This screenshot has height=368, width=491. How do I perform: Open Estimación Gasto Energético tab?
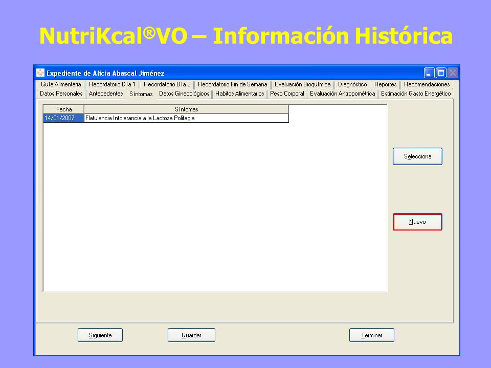(416, 94)
